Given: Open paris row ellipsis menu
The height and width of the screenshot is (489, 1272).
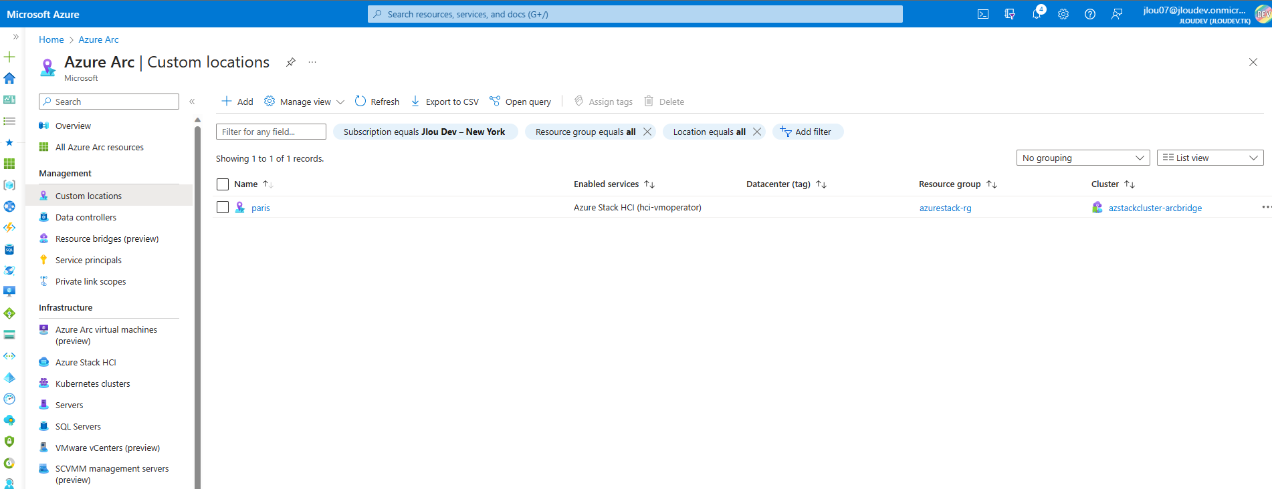Looking at the screenshot, I should [1266, 207].
